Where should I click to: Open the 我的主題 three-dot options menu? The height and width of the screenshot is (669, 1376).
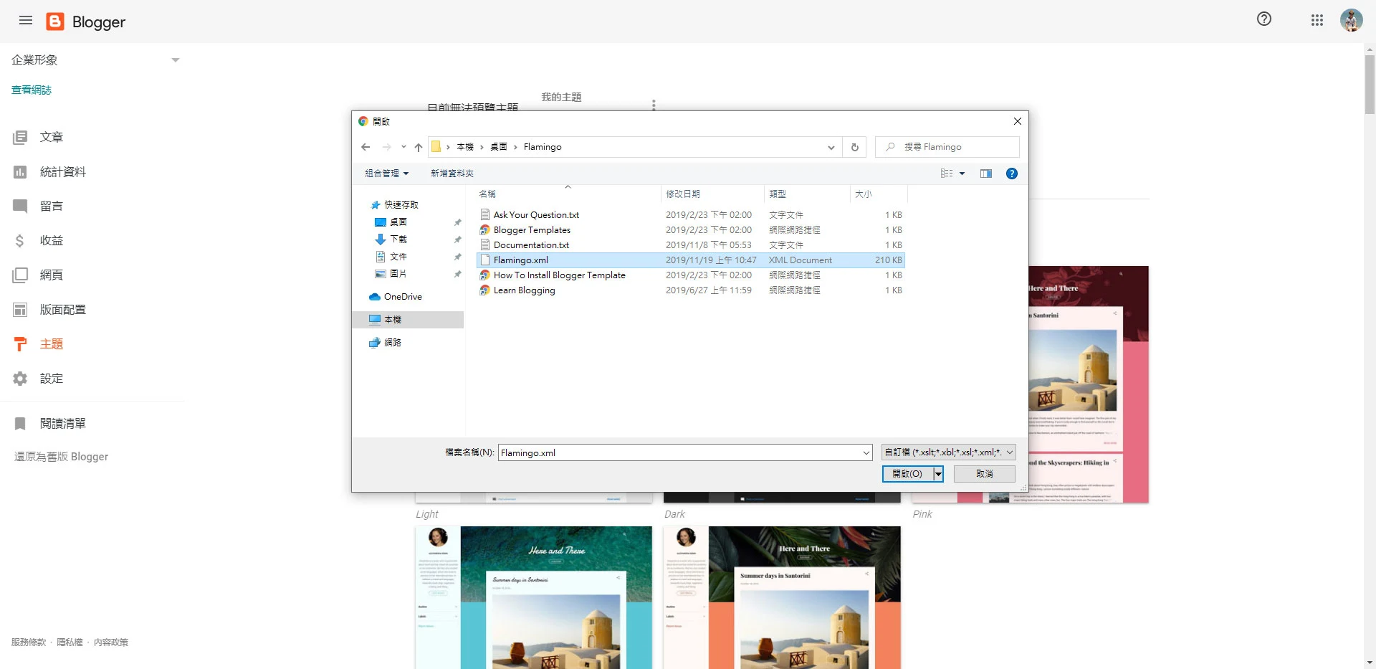(654, 104)
